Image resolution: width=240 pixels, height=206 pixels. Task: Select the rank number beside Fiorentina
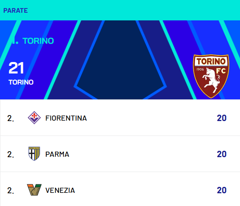click(11, 118)
